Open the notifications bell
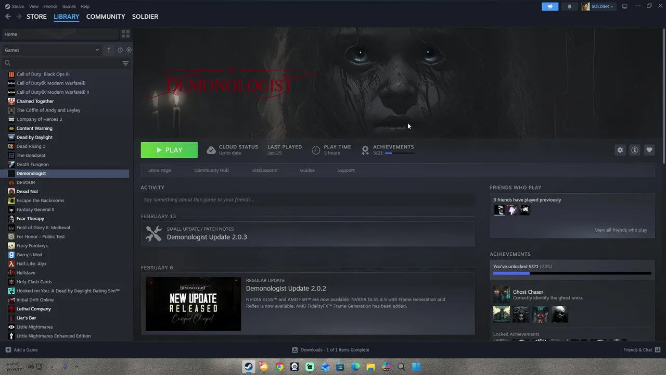This screenshot has width=666, height=375. point(569,6)
